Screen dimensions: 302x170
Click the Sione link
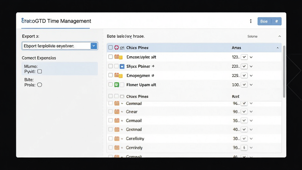coord(252,36)
